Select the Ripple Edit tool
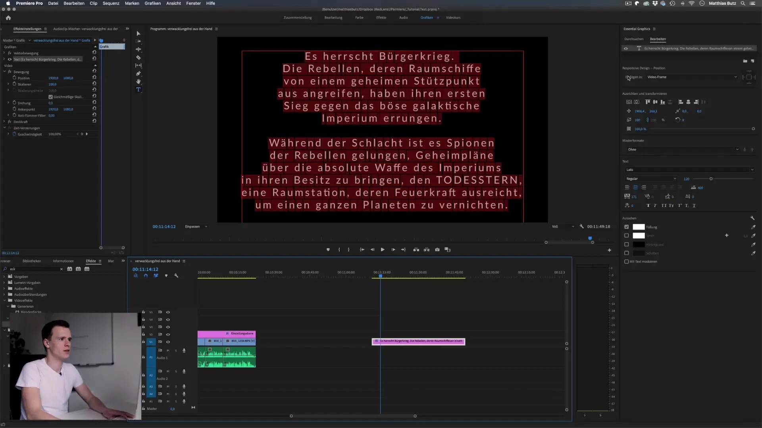 pyautogui.click(x=138, y=50)
